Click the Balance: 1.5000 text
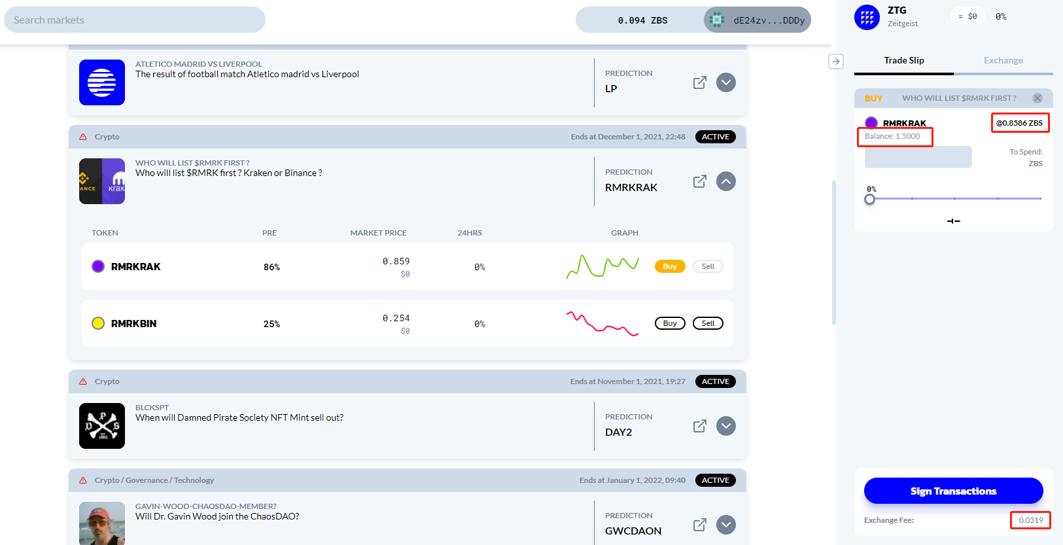The height and width of the screenshot is (545, 1063). pyautogui.click(x=892, y=136)
